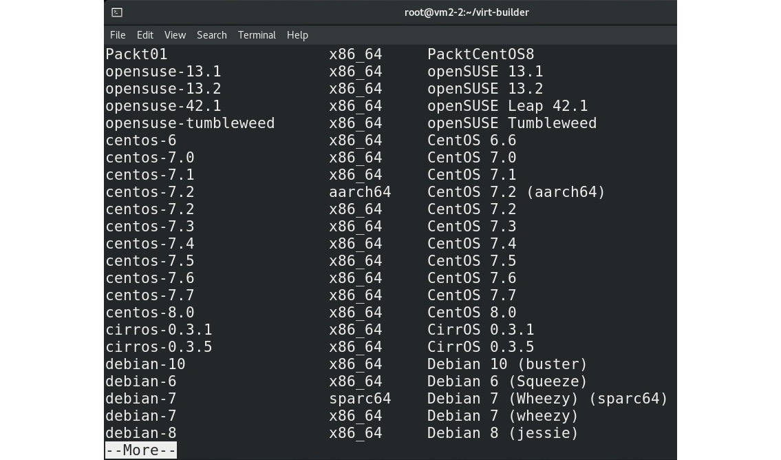Open the Terminal menu
Image resolution: width=781 pixels, height=460 pixels.
click(x=257, y=35)
